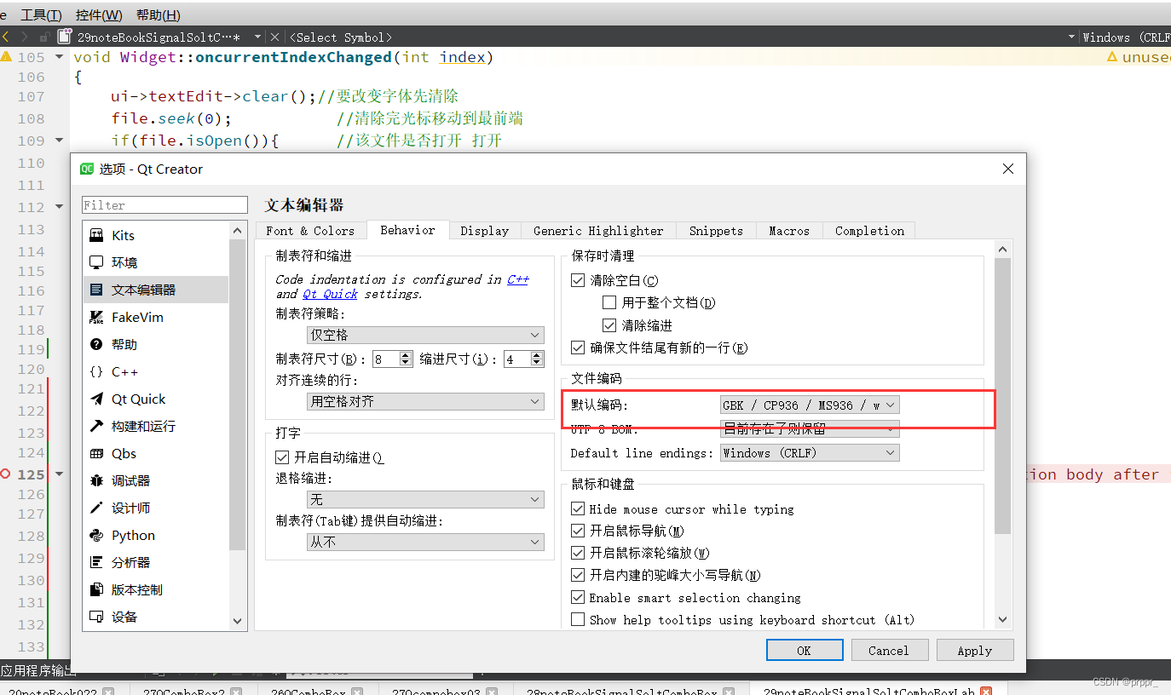
Task: Collapse code fold arrow at line 105
Action: click(59, 56)
